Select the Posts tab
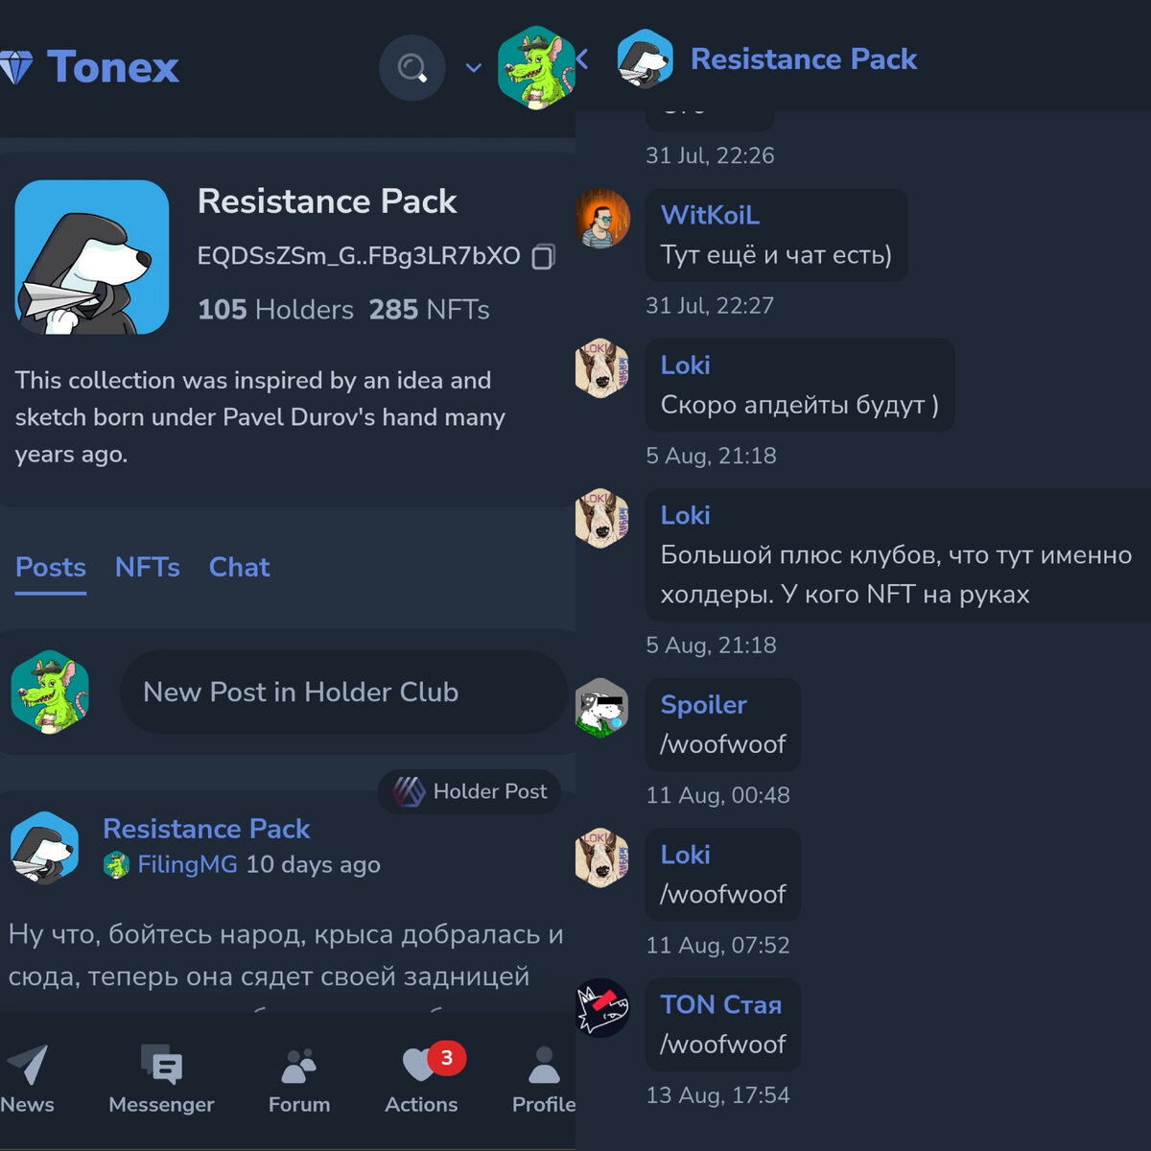 point(51,567)
